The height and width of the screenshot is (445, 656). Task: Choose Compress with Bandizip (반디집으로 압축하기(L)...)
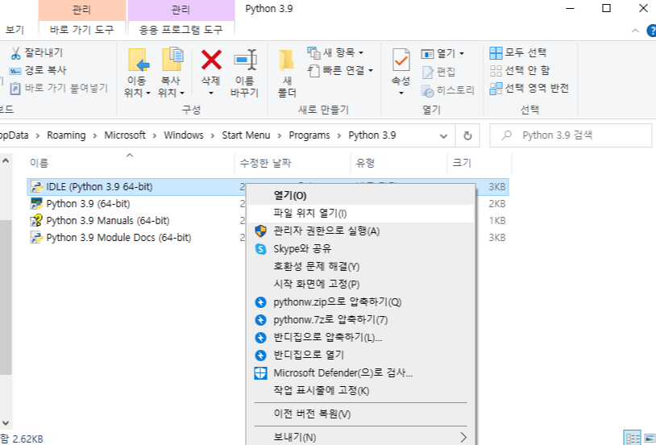coord(360,338)
